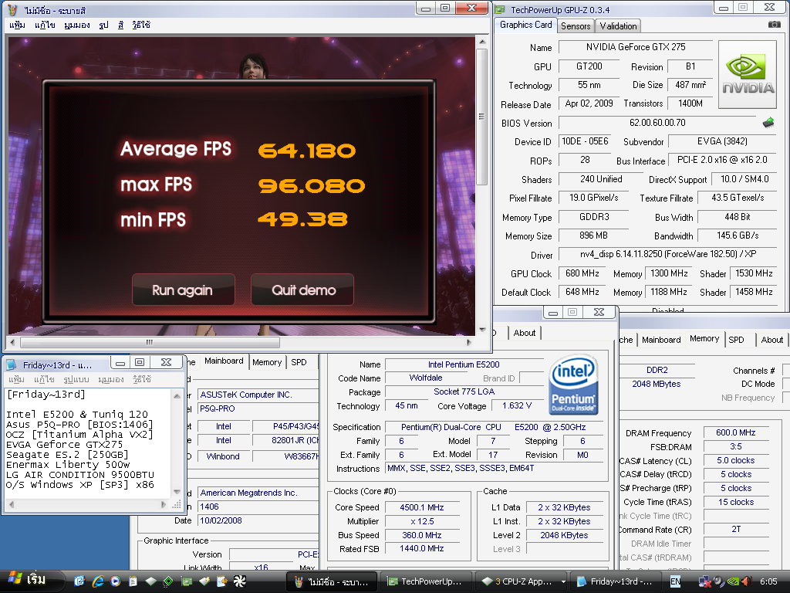Click the green-black chip quick launch icon

[168, 581]
